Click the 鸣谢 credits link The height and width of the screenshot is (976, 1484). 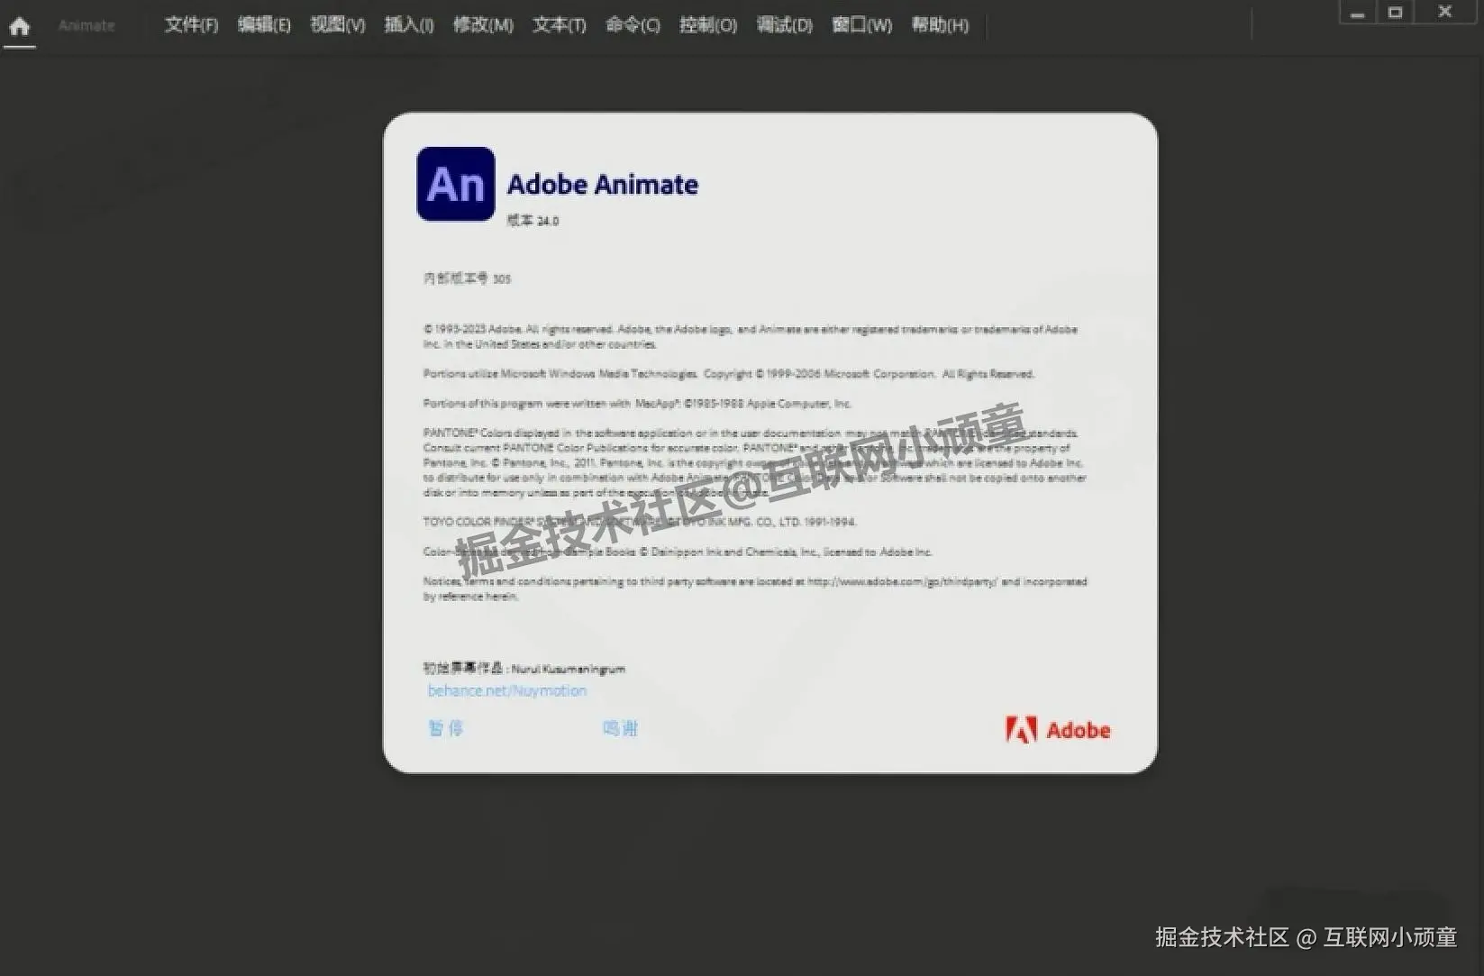point(621,728)
